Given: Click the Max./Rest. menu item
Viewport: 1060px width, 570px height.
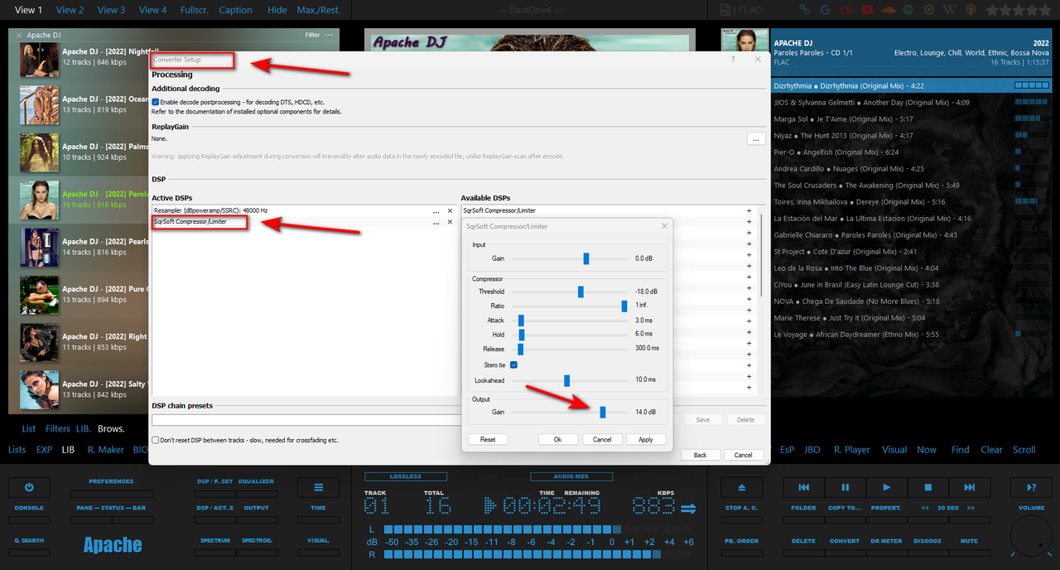Looking at the screenshot, I should click(319, 10).
